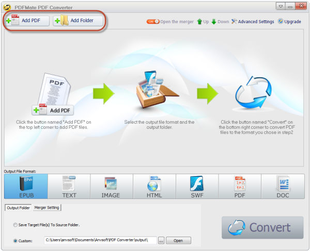Switch to the Output Folder tab

click(18, 208)
